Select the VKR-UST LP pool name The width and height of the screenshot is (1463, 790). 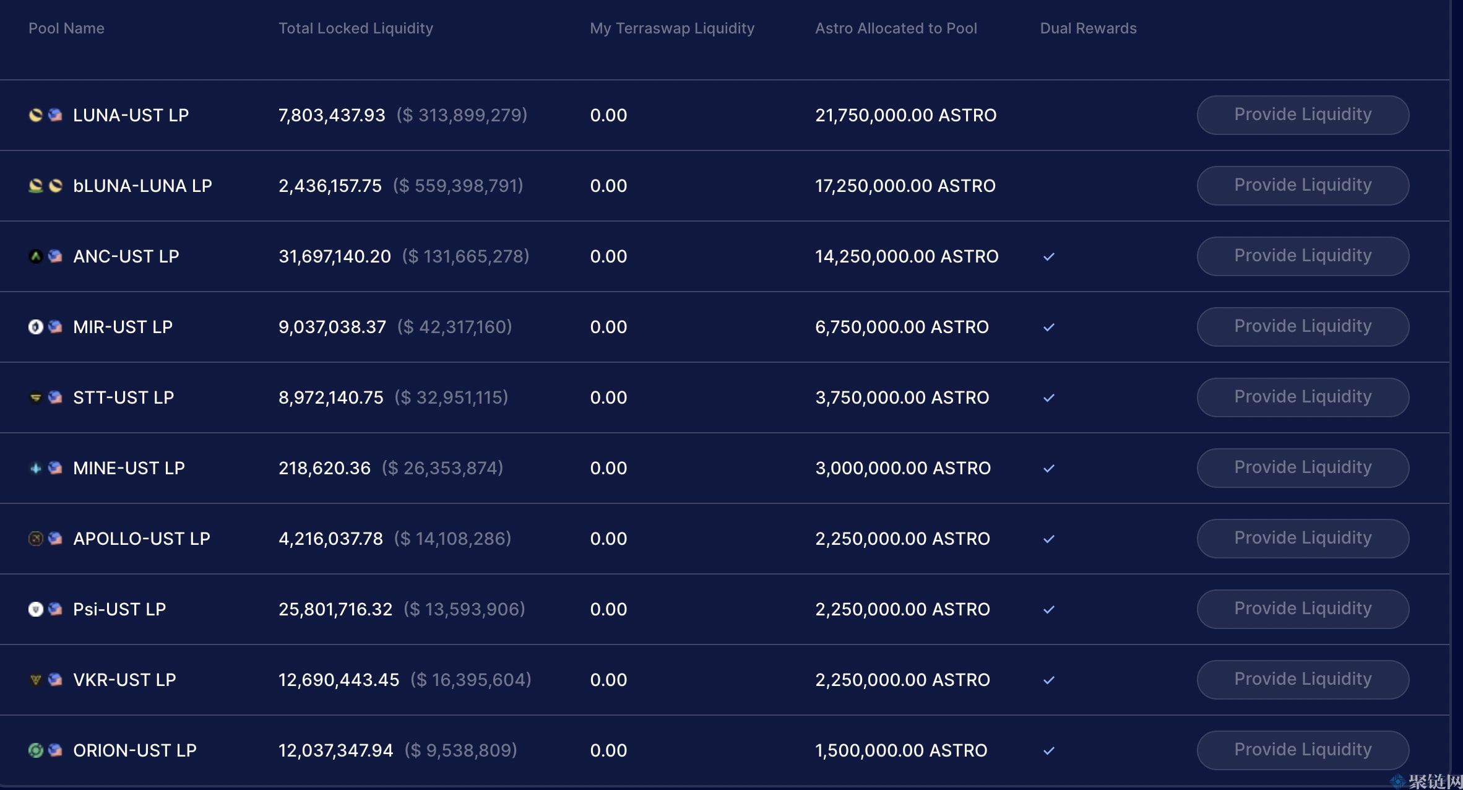pos(124,680)
